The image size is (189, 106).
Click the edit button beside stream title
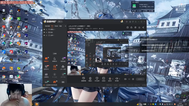(89, 26)
